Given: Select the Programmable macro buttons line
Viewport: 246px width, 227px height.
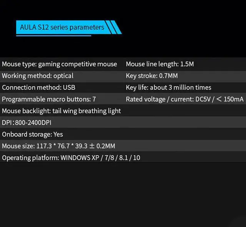Looking at the screenshot, I should [x=49, y=99].
